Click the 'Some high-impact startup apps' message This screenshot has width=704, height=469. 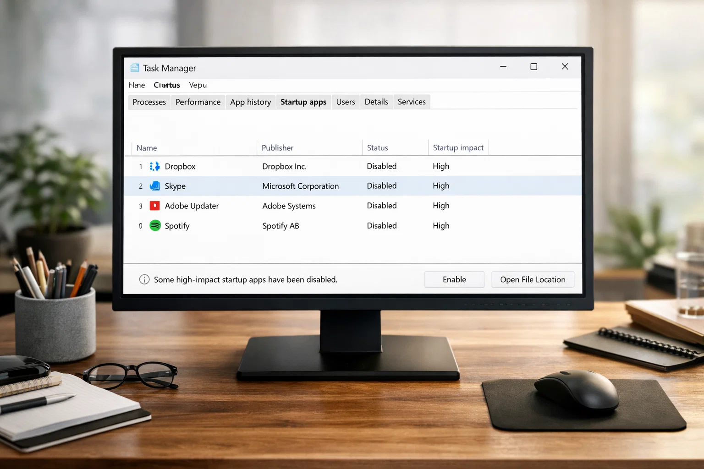click(246, 279)
